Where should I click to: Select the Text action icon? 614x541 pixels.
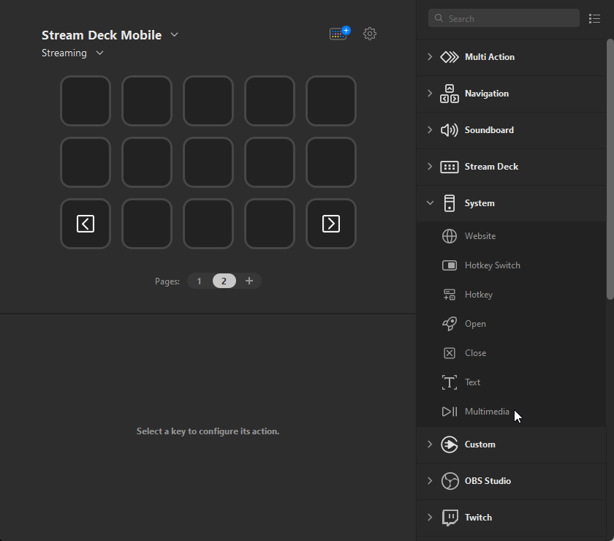[x=450, y=382]
